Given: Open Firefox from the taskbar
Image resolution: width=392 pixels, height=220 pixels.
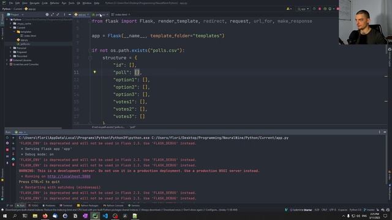Looking at the screenshot, I should [x=45, y=216].
